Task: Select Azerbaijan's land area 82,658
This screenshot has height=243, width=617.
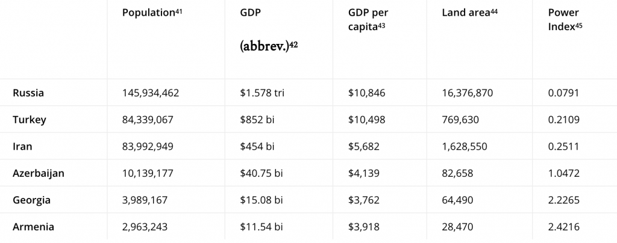Action: pyautogui.click(x=458, y=173)
